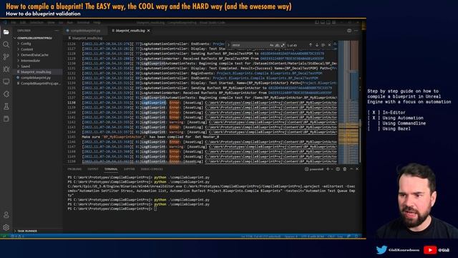The width and height of the screenshot is (458, 258).
Task: Switch to the Problems panel tab
Action: 74,169
